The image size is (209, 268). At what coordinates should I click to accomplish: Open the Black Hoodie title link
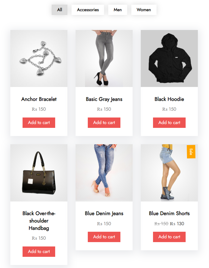(x=169, y=99)
